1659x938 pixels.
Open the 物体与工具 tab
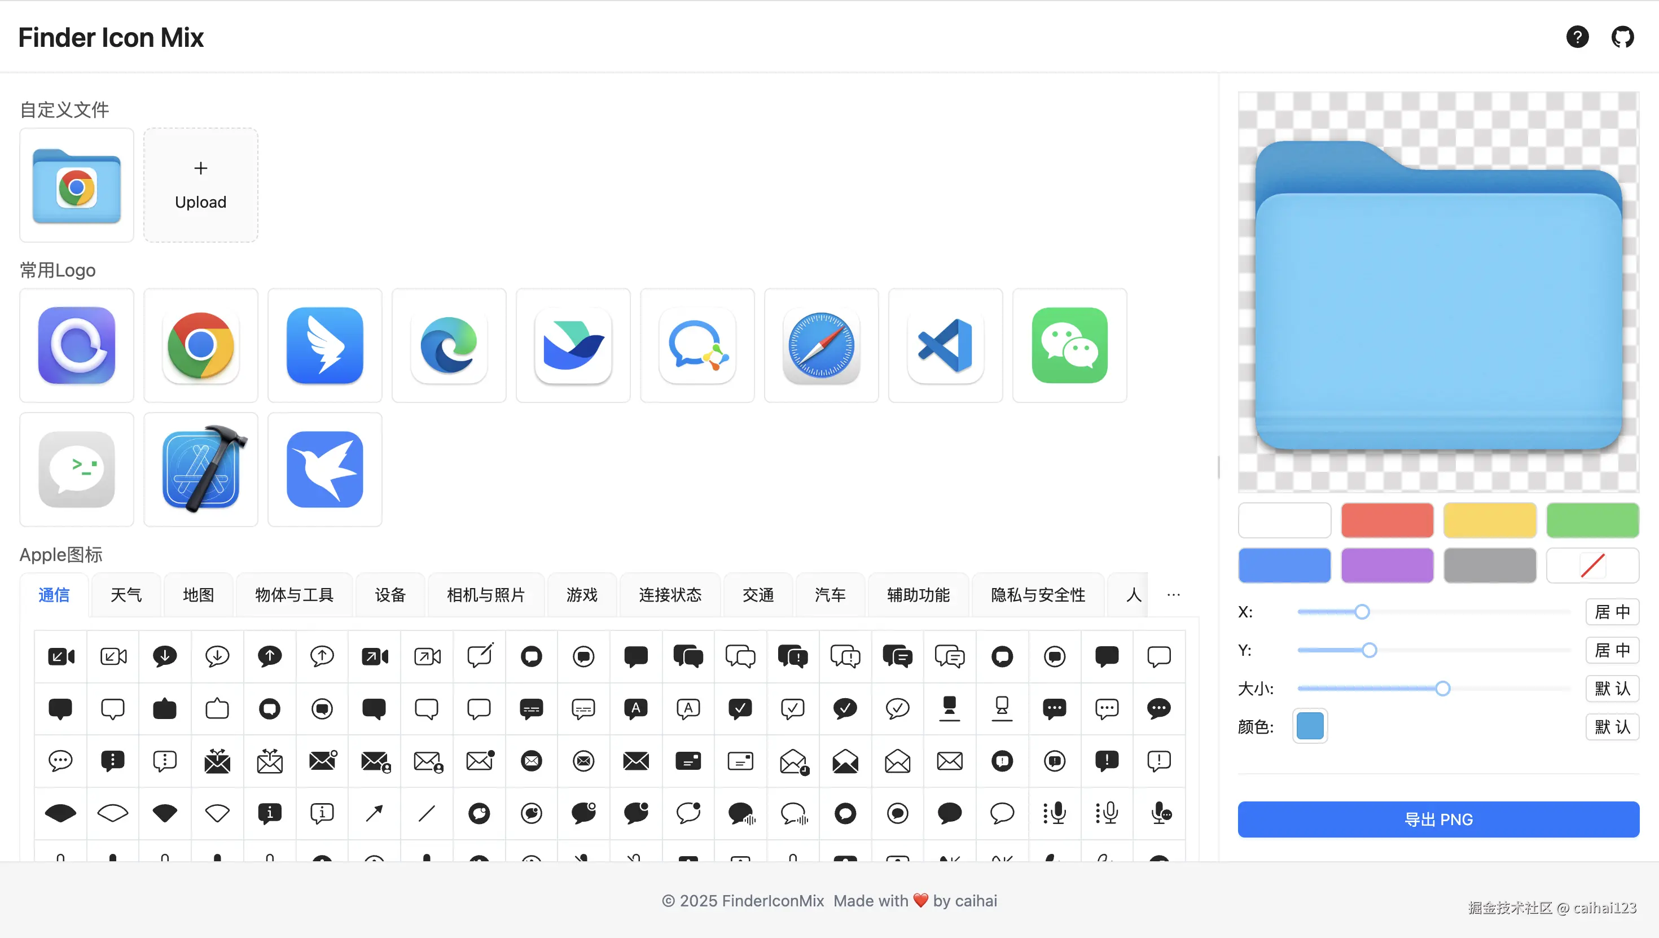(295, 595)
